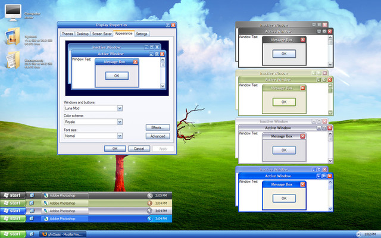381x238 pixels.
Task: Open the System drive folder icon
Action: click(x=13, y=36)
